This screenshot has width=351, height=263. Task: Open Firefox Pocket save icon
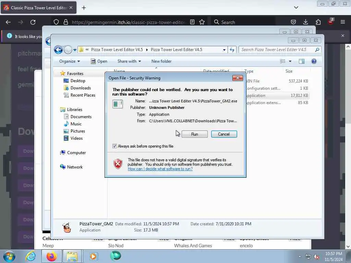pos(293,22)
